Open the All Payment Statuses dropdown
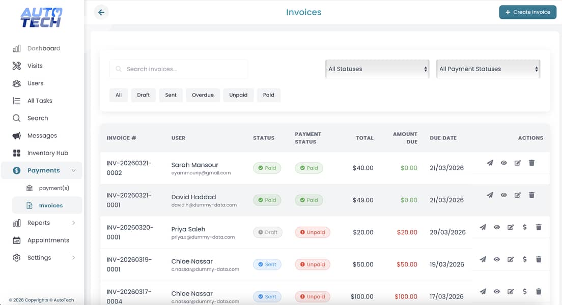The image size is (562, 305). pos(487,69)
